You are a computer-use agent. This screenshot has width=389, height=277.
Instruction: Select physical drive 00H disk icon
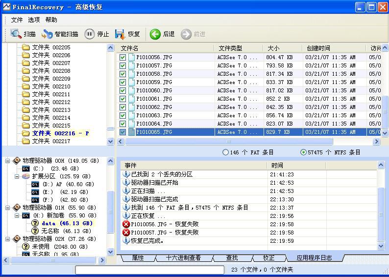pos(17,161)
